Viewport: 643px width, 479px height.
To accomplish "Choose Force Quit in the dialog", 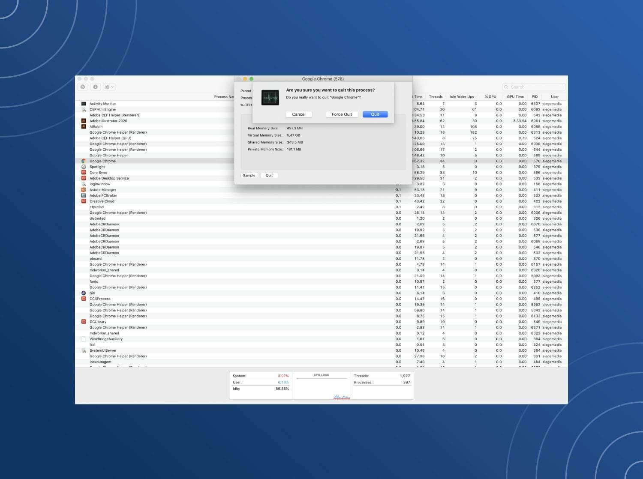I will pos(342,114).
